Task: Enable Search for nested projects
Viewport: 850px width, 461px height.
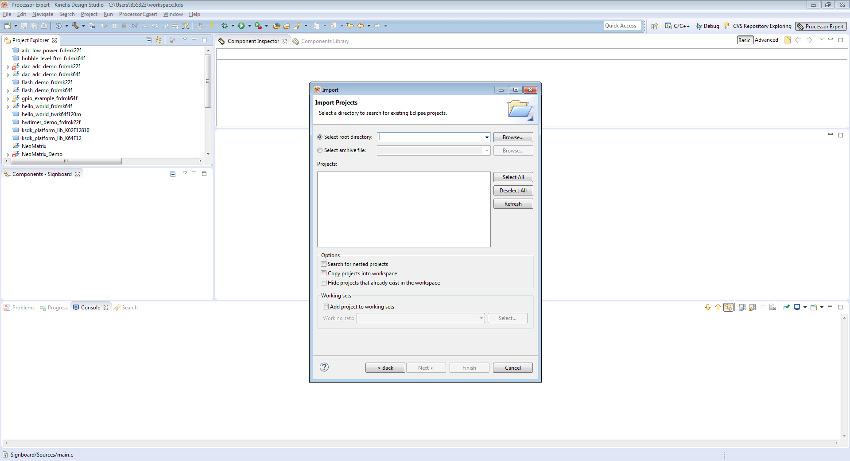Action: point(324,264)
